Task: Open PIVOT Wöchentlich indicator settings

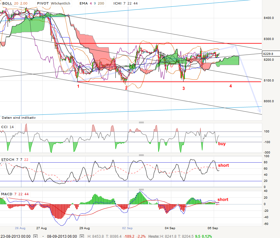Action: tap(53, 3)
